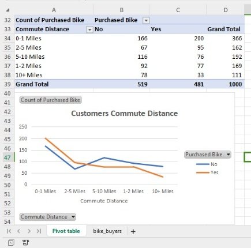
Task: Select the grand total cell 519
Action: (x=122, y=84)
